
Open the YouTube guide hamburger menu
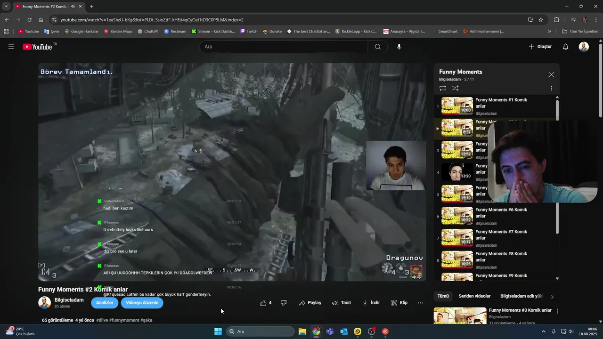11,47
